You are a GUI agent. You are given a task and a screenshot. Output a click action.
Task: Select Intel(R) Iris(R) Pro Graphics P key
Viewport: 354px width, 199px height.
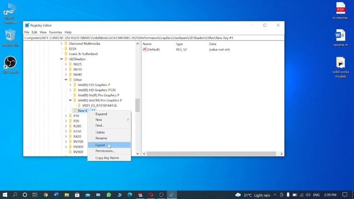pos(98,95)
